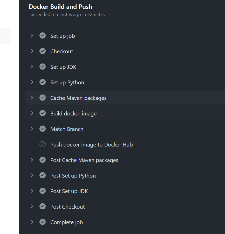Image resolution: width=225 pixels, height=234 pixels.
Task: Click the checkmark beside Post Checkout
Action: tap(43, 207)
